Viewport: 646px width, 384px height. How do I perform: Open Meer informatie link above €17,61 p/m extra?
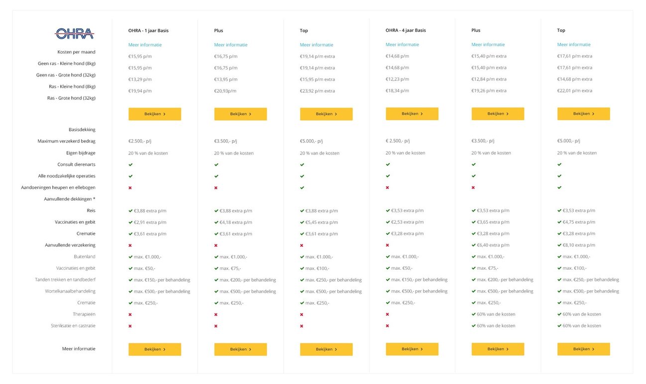point(574,44)
